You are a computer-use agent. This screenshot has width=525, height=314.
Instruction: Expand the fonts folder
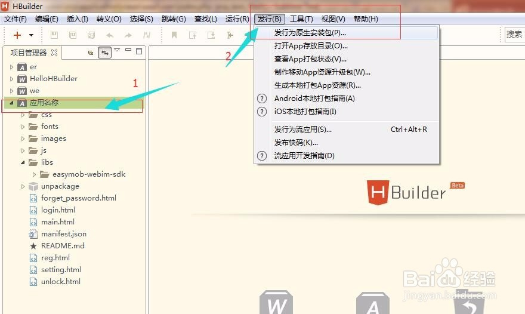23,127
